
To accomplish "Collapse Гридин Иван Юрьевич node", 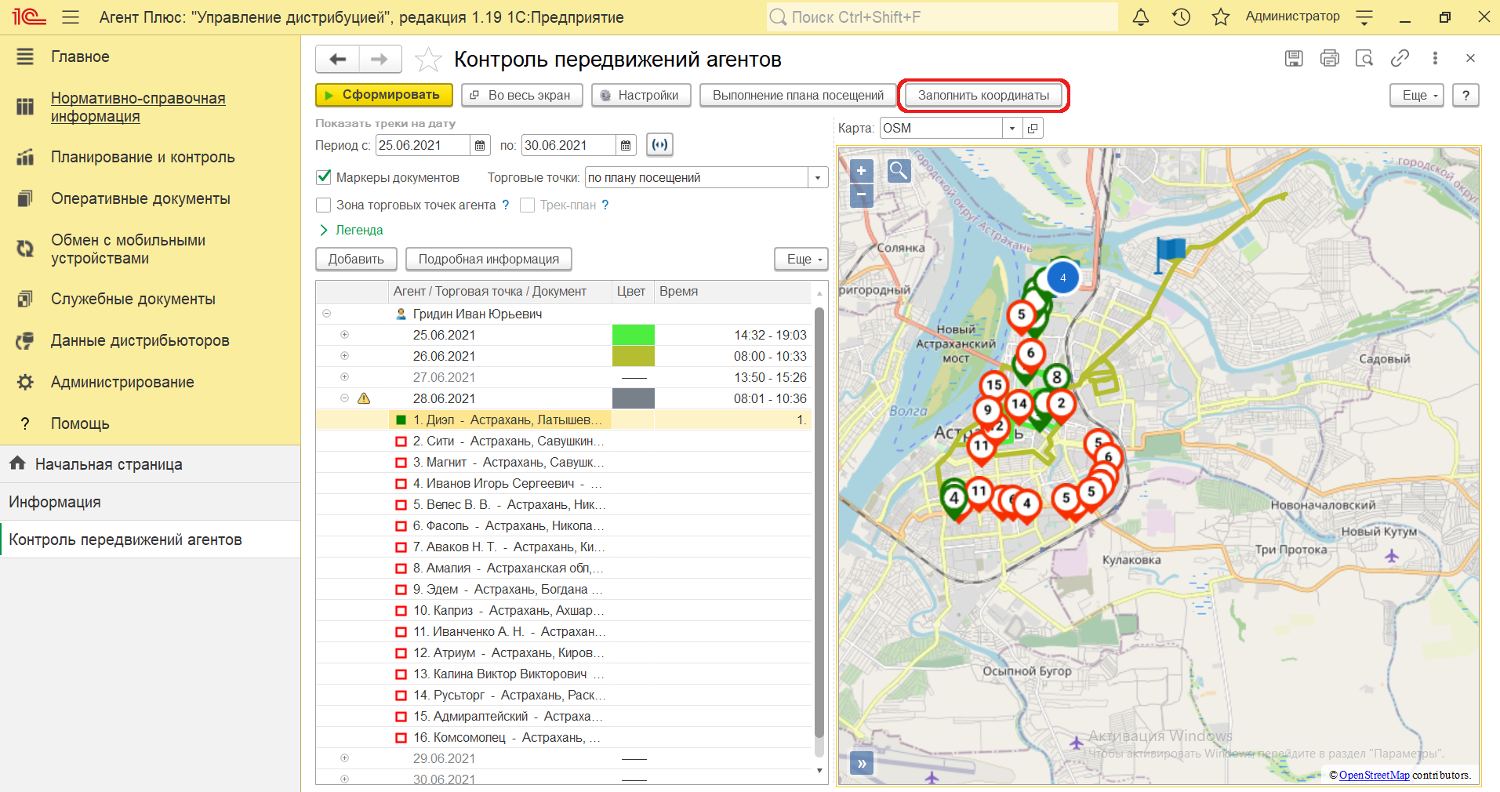I will click(x=326, y=314).
